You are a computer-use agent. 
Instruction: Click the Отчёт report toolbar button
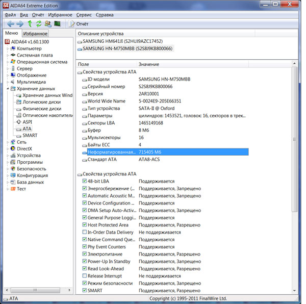[79, 24]
